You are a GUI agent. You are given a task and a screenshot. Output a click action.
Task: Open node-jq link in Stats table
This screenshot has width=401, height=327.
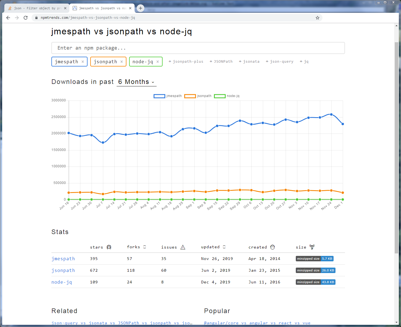(62, 282)
